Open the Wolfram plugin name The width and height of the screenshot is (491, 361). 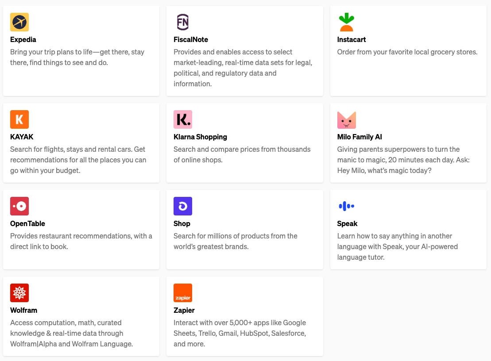[x=23, y=310]
